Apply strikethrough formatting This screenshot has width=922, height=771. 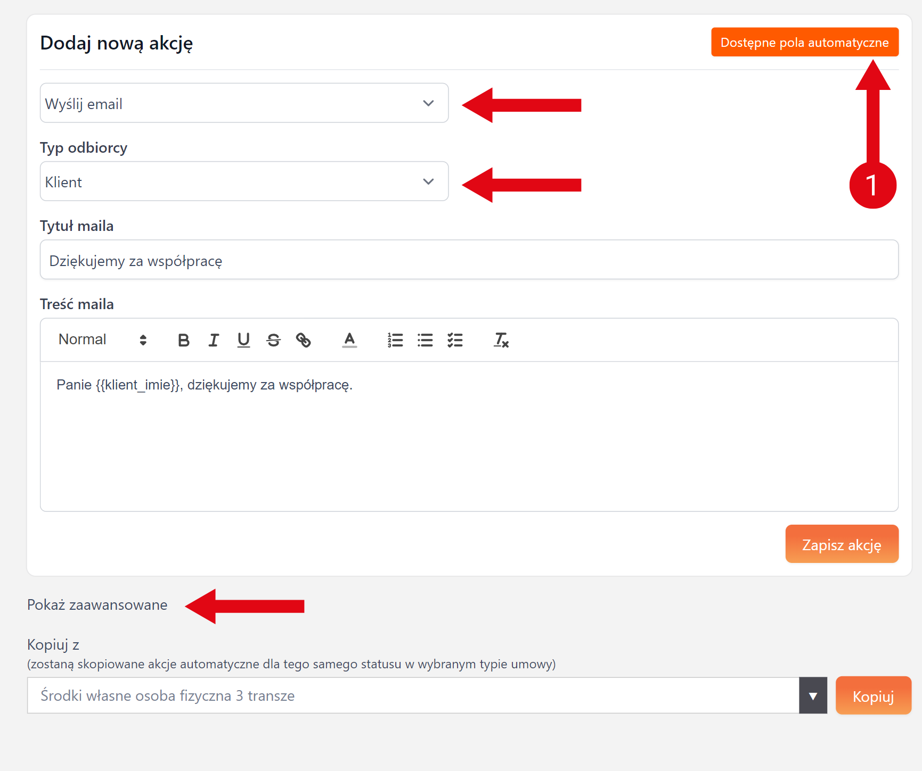tap(273, 340)
